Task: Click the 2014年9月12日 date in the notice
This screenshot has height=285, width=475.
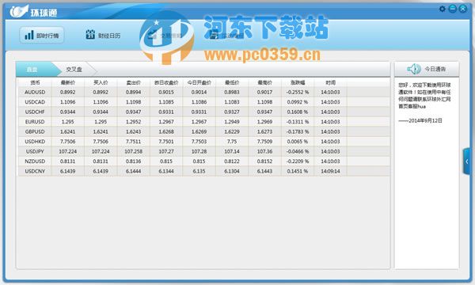Action: 425,120
